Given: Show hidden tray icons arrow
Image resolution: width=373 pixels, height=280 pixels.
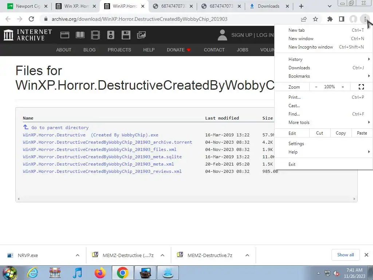Looking at the screenshot, I should [x=318, y=273].
